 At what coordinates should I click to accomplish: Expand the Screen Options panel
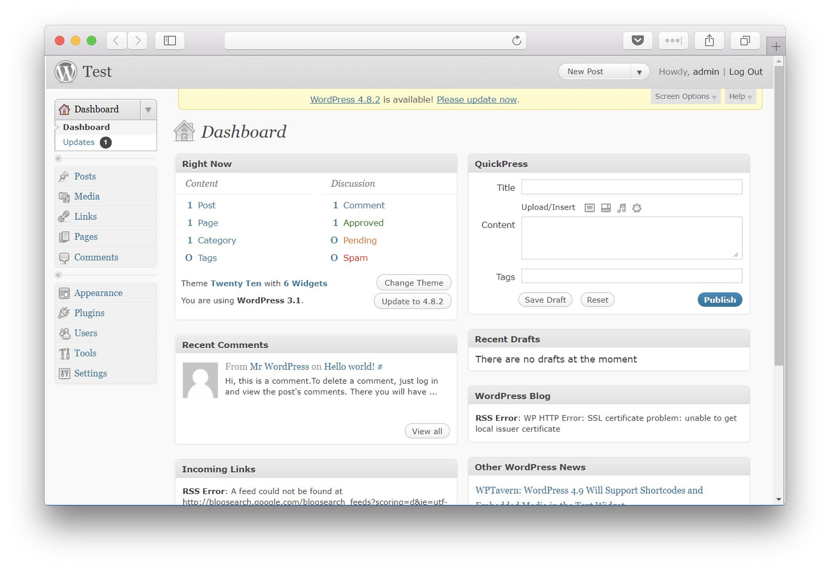click(x=685, y=96)
